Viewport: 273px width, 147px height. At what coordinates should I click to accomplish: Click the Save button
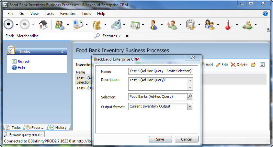click(x=160, y=139)
